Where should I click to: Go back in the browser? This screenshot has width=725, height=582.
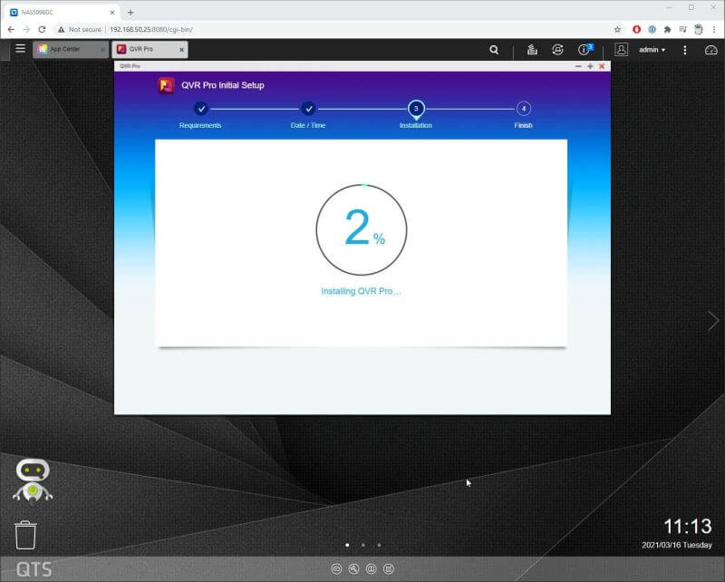coord(11,29)
